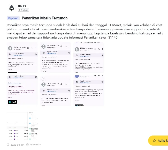The width and height of the screenshot is (168, 150).
Task: Open Ba_Er's user profile name
Action: [22, 6]
